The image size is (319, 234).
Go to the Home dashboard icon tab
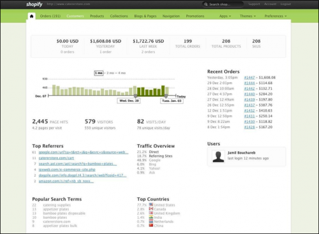(x=31, y=16)
